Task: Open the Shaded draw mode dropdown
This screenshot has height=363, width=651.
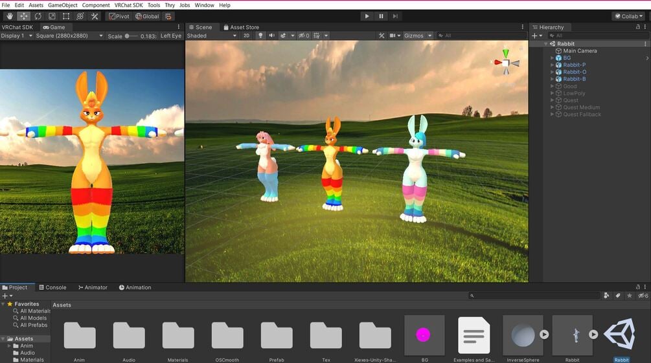Action: (212, 36)
